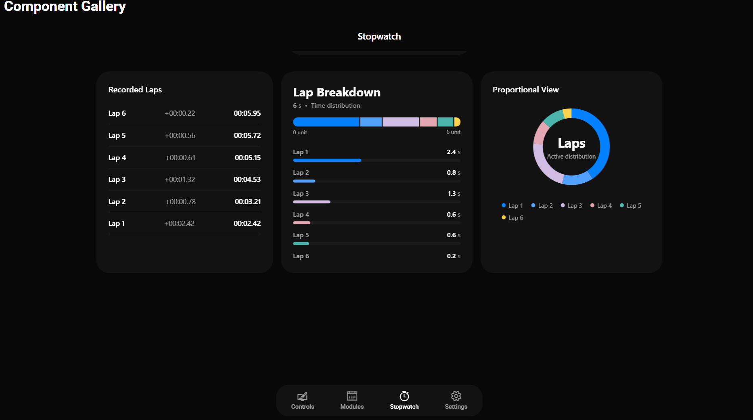Click the split +00:00.78

point(181,202)
